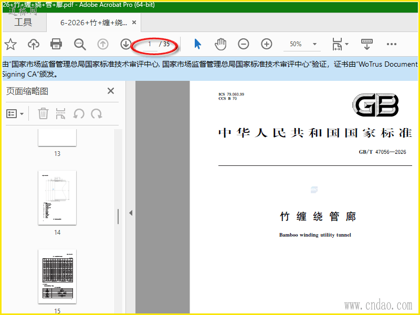Close the 页面缩略图 panel
This screenshot has width=420, height=315.
click(x=111, y=91)
